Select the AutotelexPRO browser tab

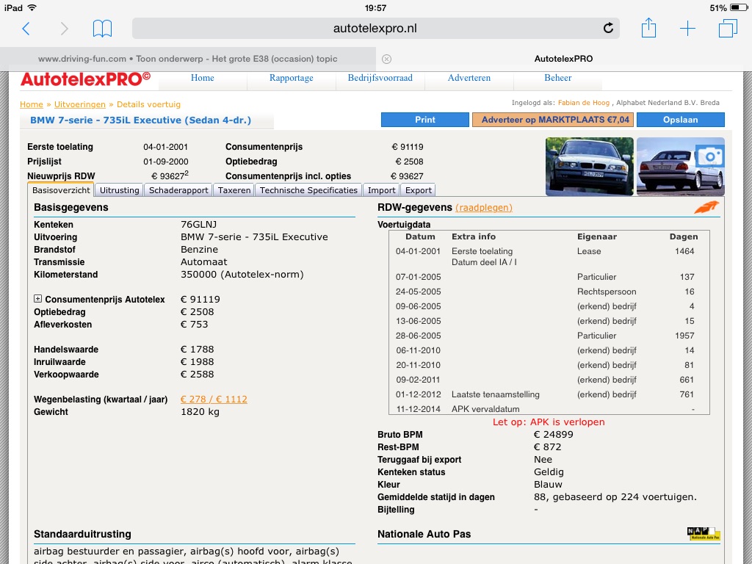click(x=563, y=59)
